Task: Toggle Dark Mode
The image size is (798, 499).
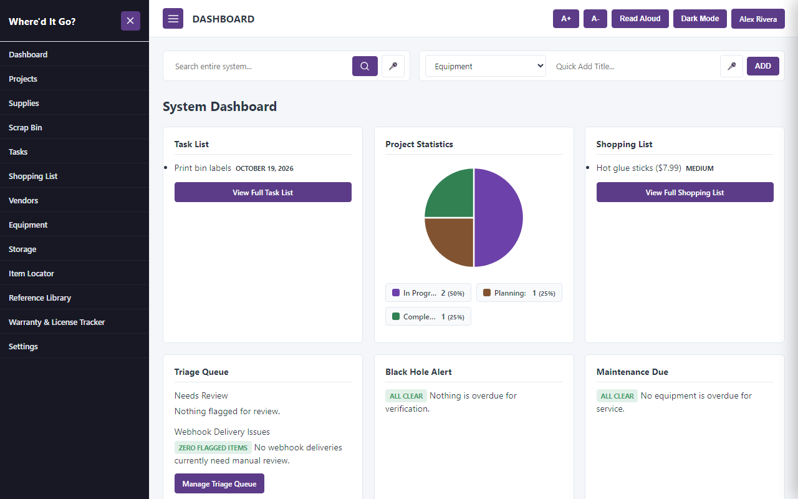Action: tap(700, 19)
